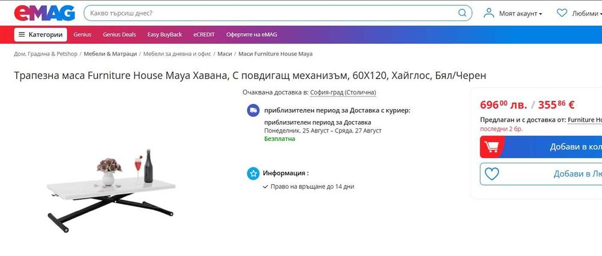This screenshot has height=256, width=602.
Task: Click Право на връщане до 14 дни
Action: (x=312, y=187)
